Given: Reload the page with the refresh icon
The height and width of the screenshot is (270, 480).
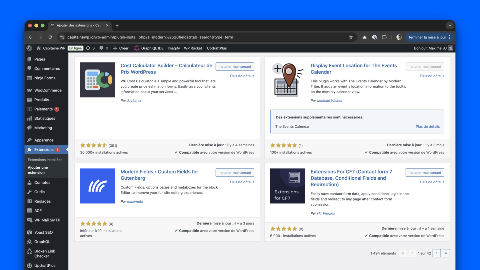Looking at the screenshot, I should [x=50, y=37].
